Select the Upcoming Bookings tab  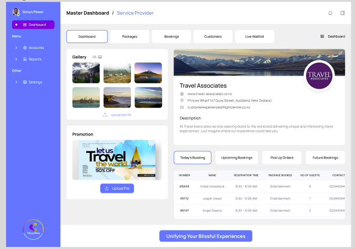pyautogui.click(x=237, y=158)
